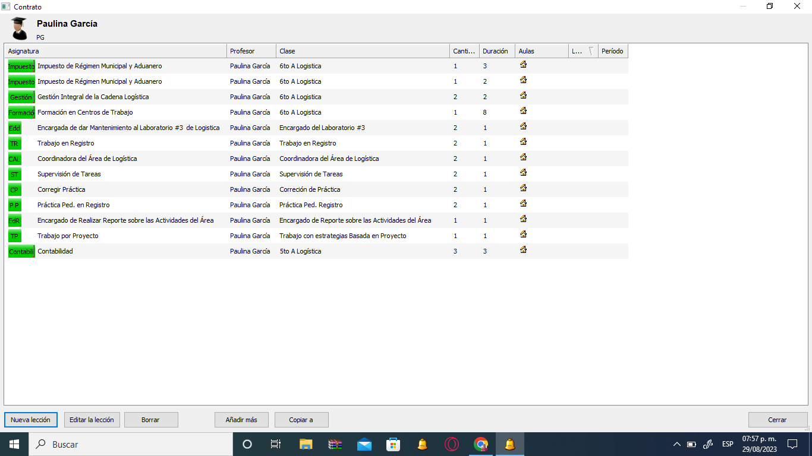Click the house icon in the Laboratorio #3 maintenance row
Screen dimensions: 812x456
tap(524, 126)
